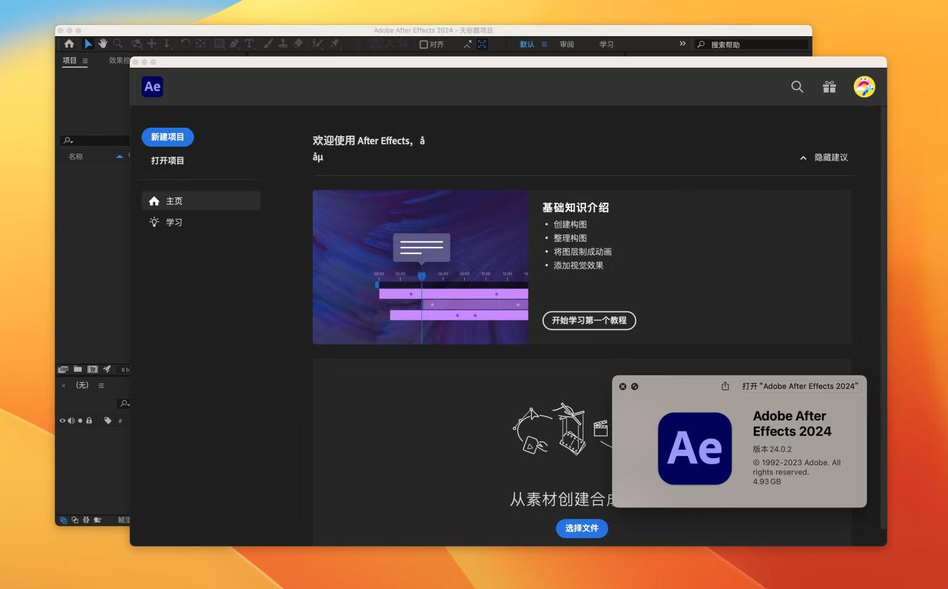
Task: Open search on the Home screen
Action: (797, 86)
